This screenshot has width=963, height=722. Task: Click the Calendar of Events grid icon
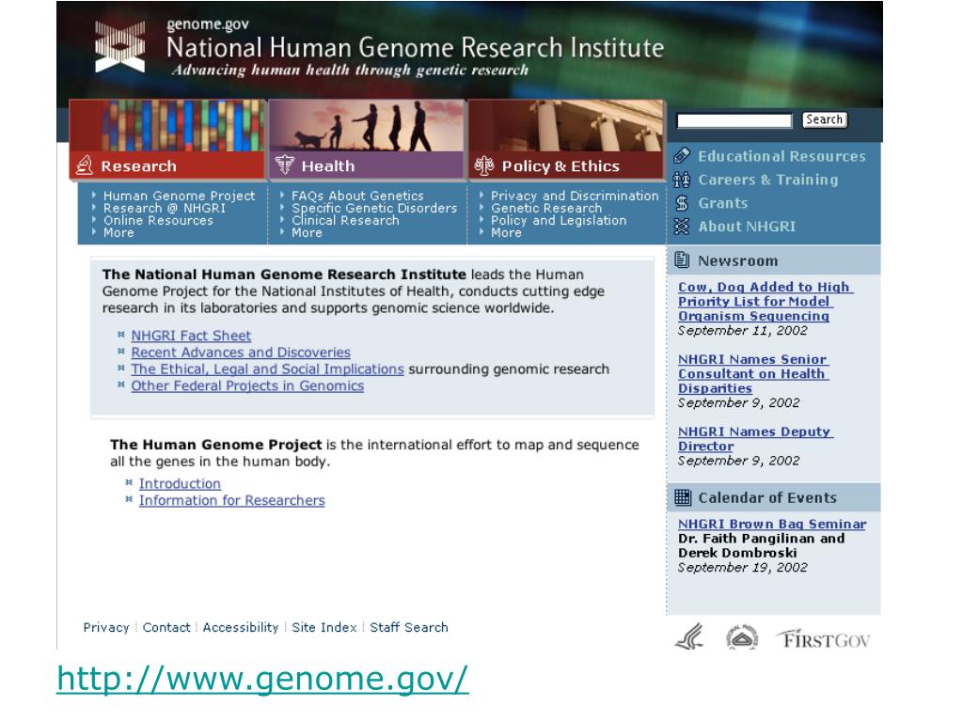(683, 497)
